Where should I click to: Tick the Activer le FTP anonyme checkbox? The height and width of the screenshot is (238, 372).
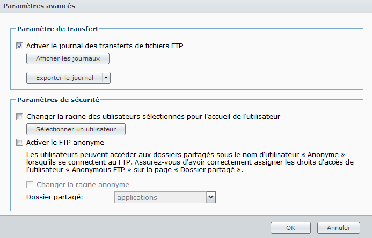[x=20, y=143]
